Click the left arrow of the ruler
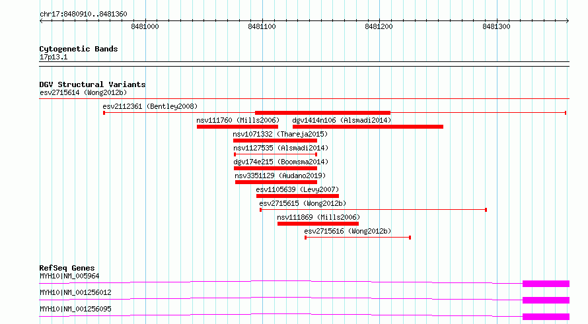The height and width of the screenshot is (324, 588). [x=41, y=21]
